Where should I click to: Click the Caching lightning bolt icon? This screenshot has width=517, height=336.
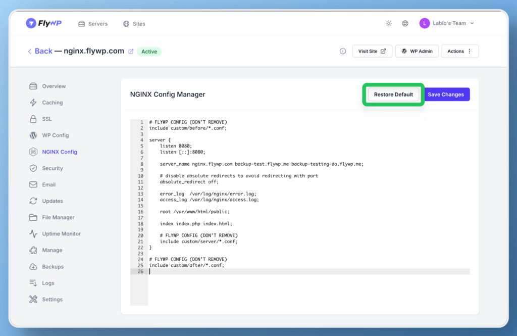tap(33, 103)
